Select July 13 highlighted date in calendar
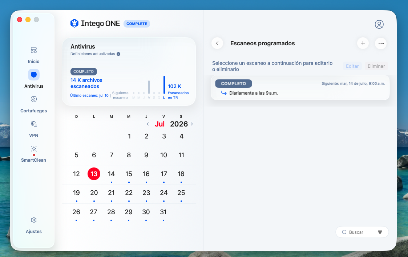Screen dimensions: 408x257 click(x=94, y=174)
